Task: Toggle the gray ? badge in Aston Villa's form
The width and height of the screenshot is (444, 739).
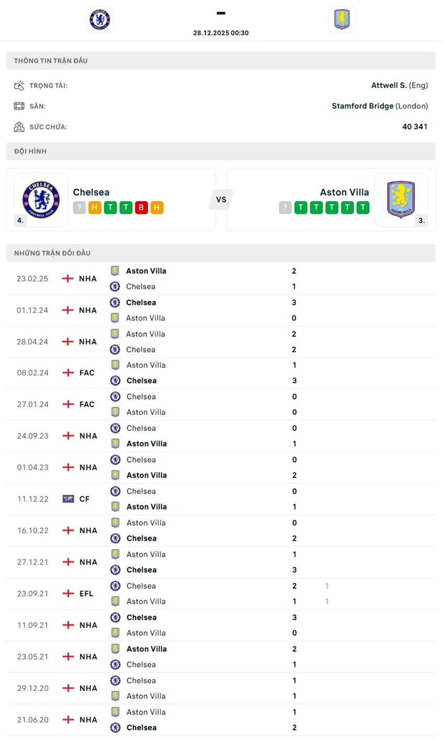Action: [x=285, y=207]
